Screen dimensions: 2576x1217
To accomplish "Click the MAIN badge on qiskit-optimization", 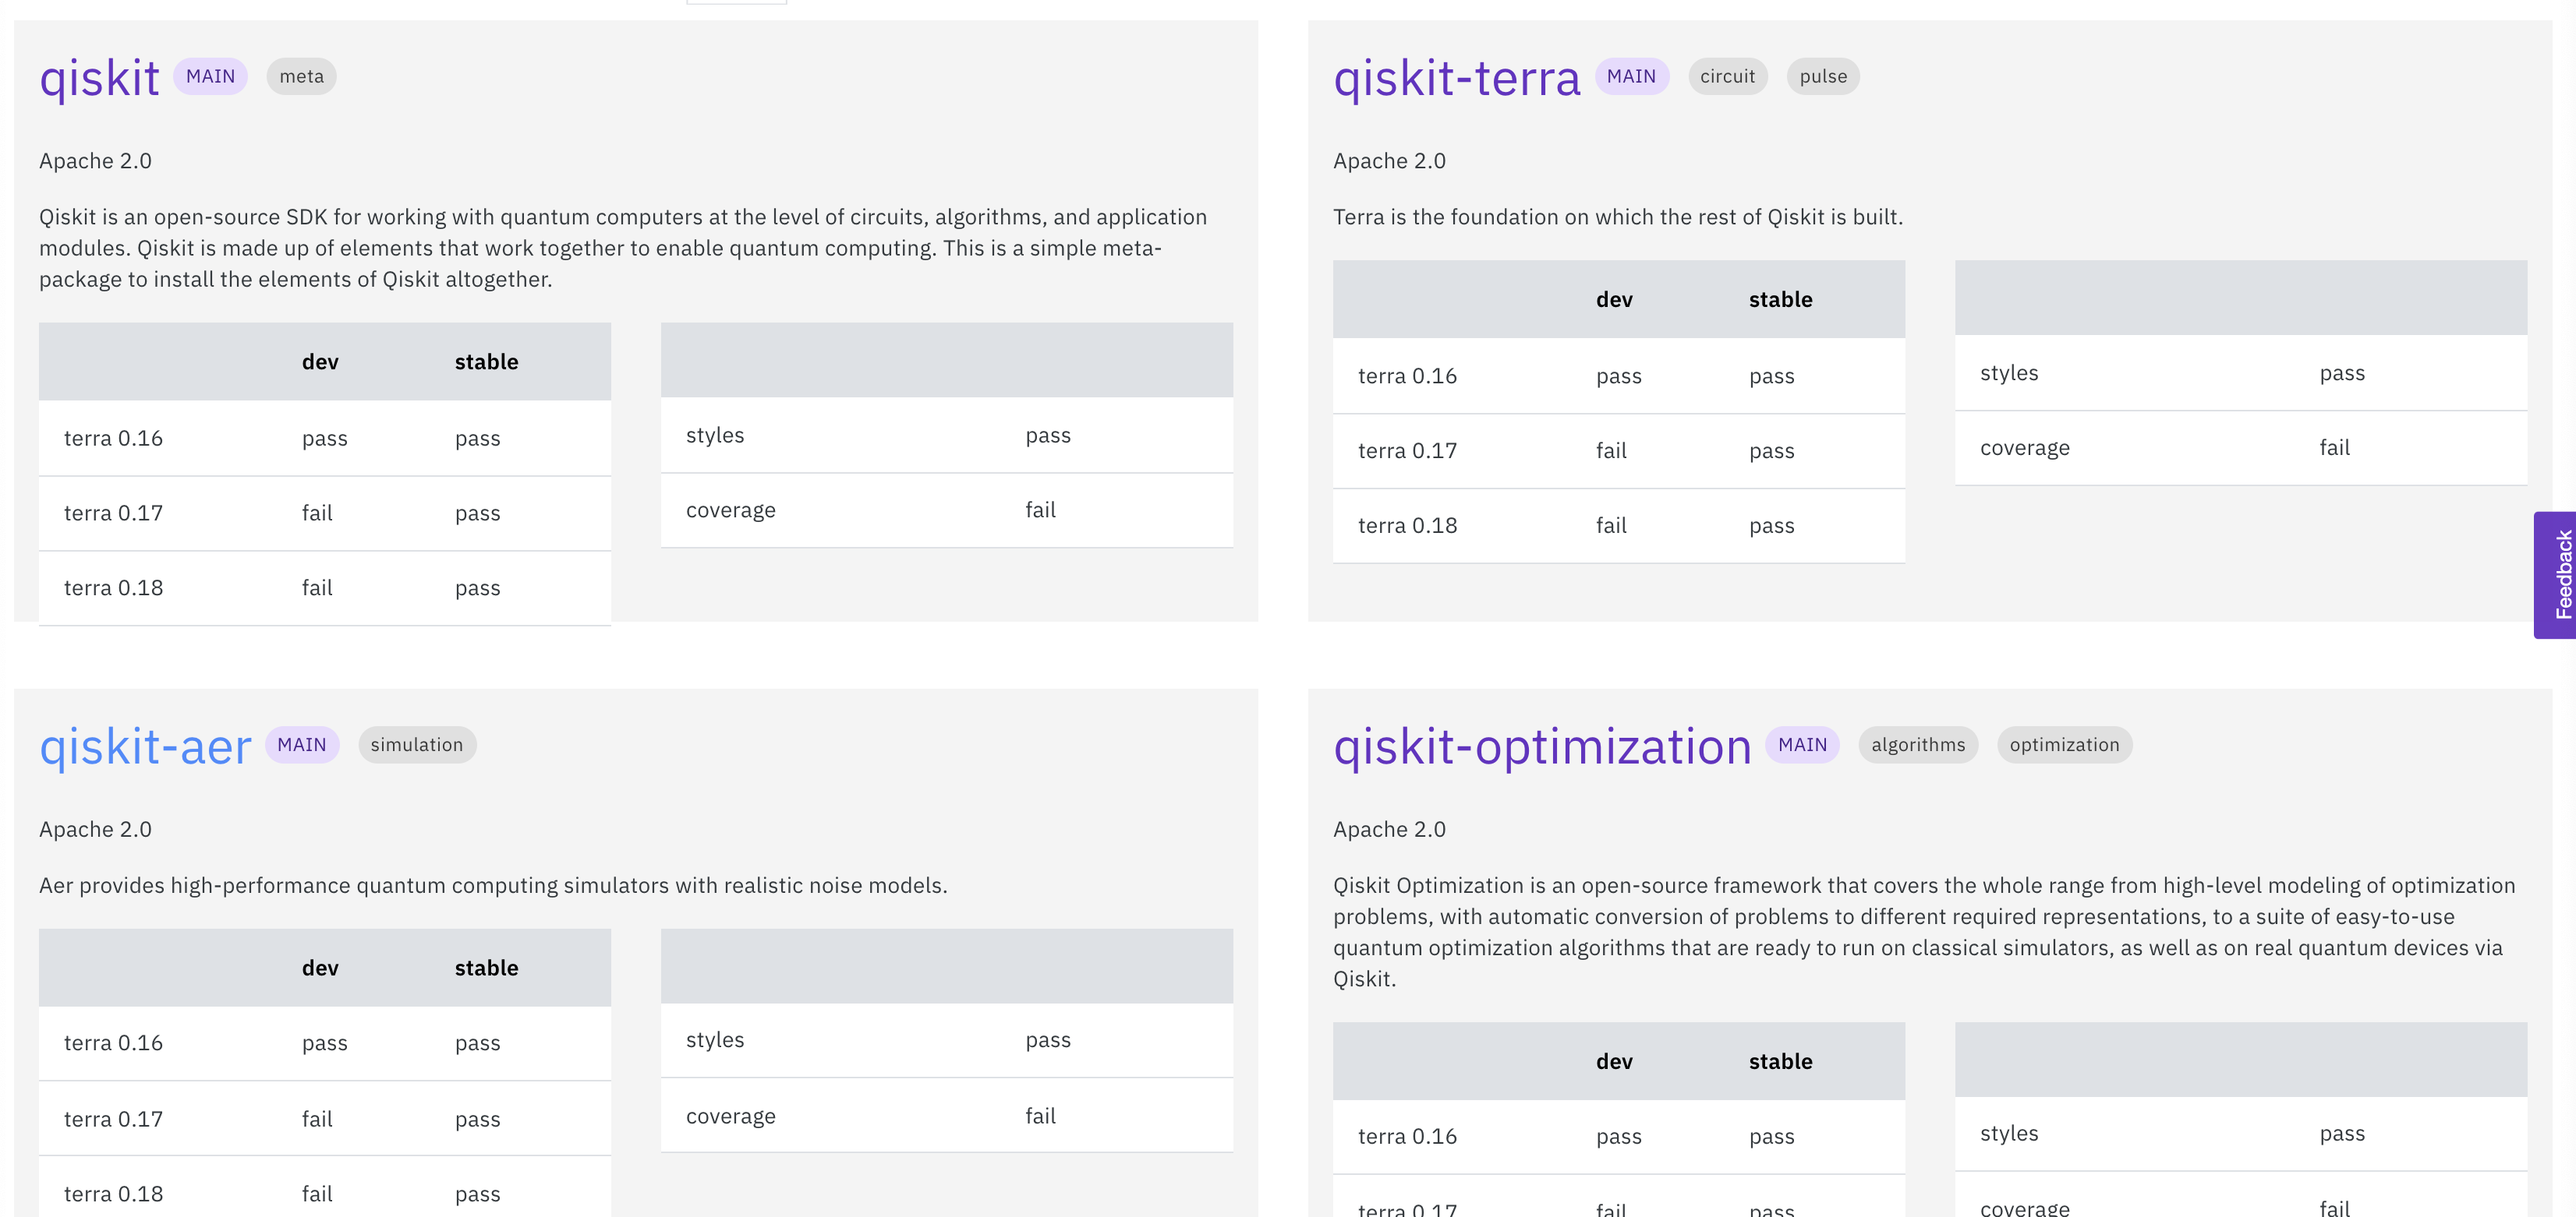I will coord(1802,744).
